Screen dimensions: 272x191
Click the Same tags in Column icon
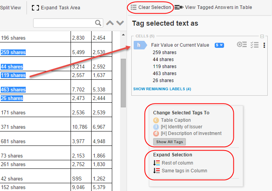(157, 170)
